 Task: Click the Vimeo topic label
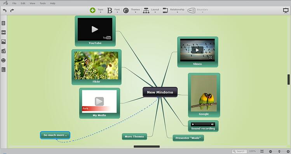[197, 64]
